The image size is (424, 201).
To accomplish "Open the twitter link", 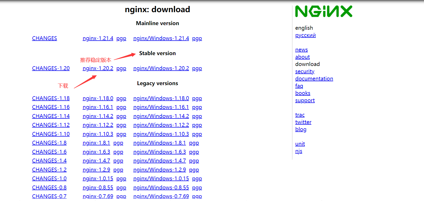I will tap(303, 122).
